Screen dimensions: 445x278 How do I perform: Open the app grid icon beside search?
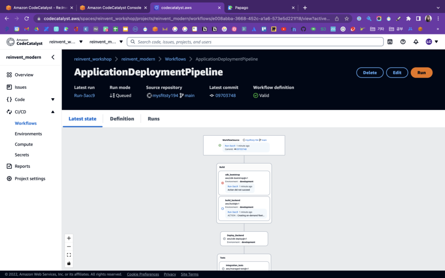tap(389, 41)
